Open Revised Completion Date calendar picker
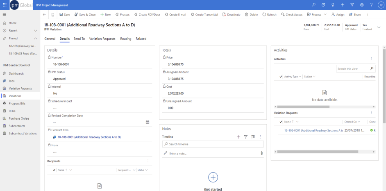386x191 pixels. click(148, 122)
